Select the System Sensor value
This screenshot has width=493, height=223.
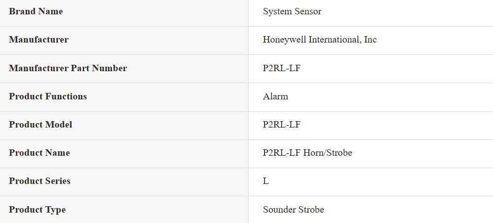(x=292, y=12)
